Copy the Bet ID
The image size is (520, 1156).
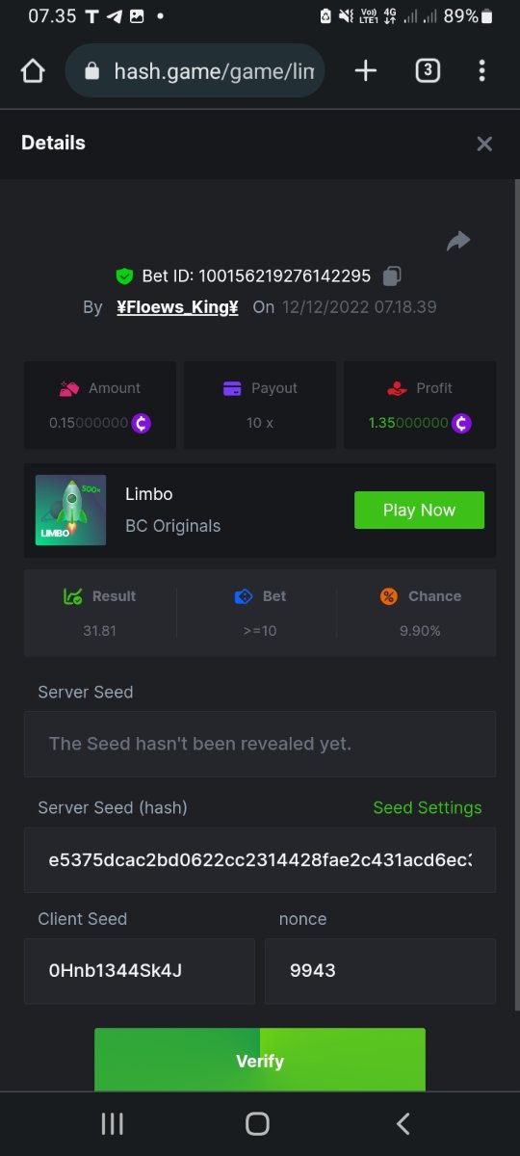tap(391, 276)
